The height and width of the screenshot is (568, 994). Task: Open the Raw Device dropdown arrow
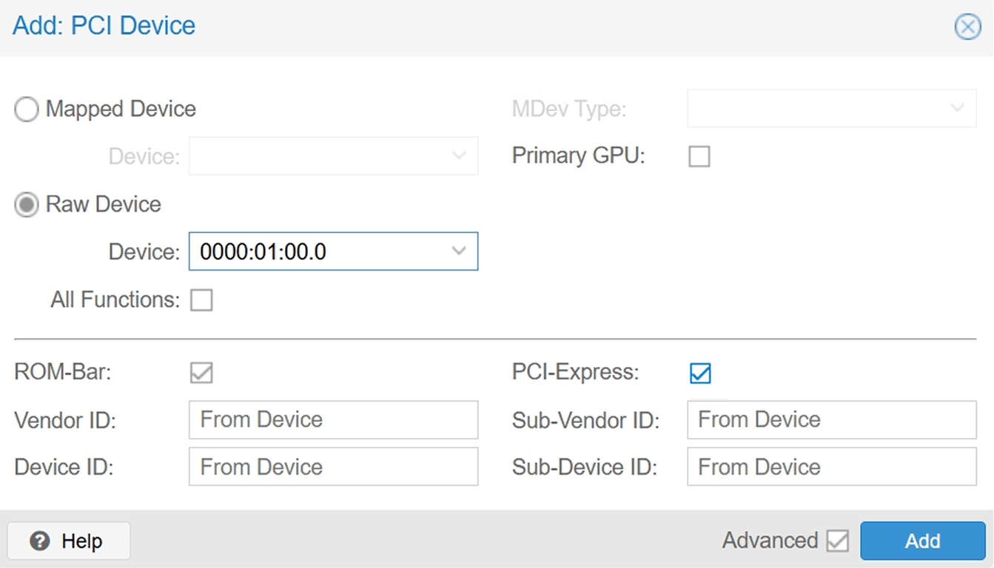[459, 251]
